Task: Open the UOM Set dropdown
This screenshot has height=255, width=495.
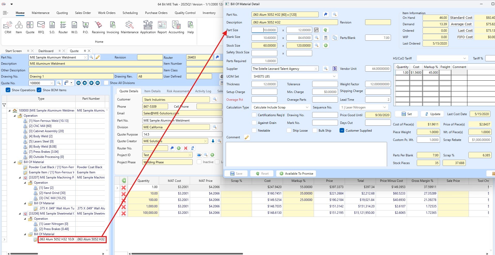Action: coord(335,76)
